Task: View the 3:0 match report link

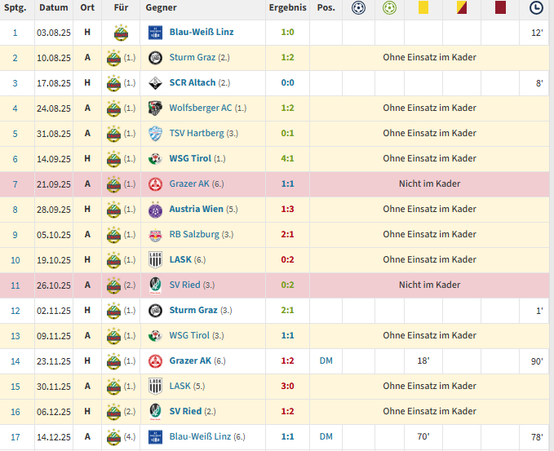Action: pos(287,387)
